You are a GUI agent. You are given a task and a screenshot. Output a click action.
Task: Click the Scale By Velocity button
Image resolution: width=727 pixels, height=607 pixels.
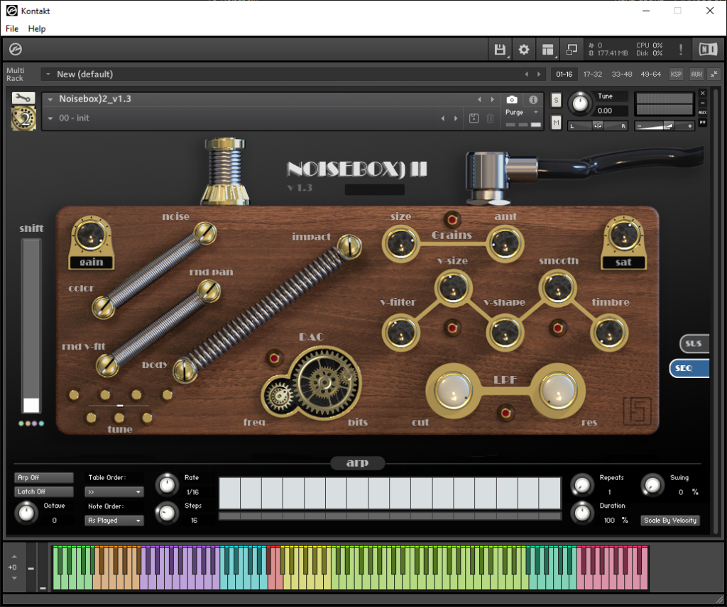click(x=670, y=520)
